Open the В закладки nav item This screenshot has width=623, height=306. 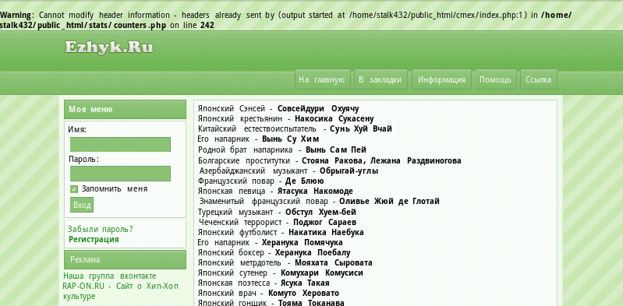click(381, 79)
